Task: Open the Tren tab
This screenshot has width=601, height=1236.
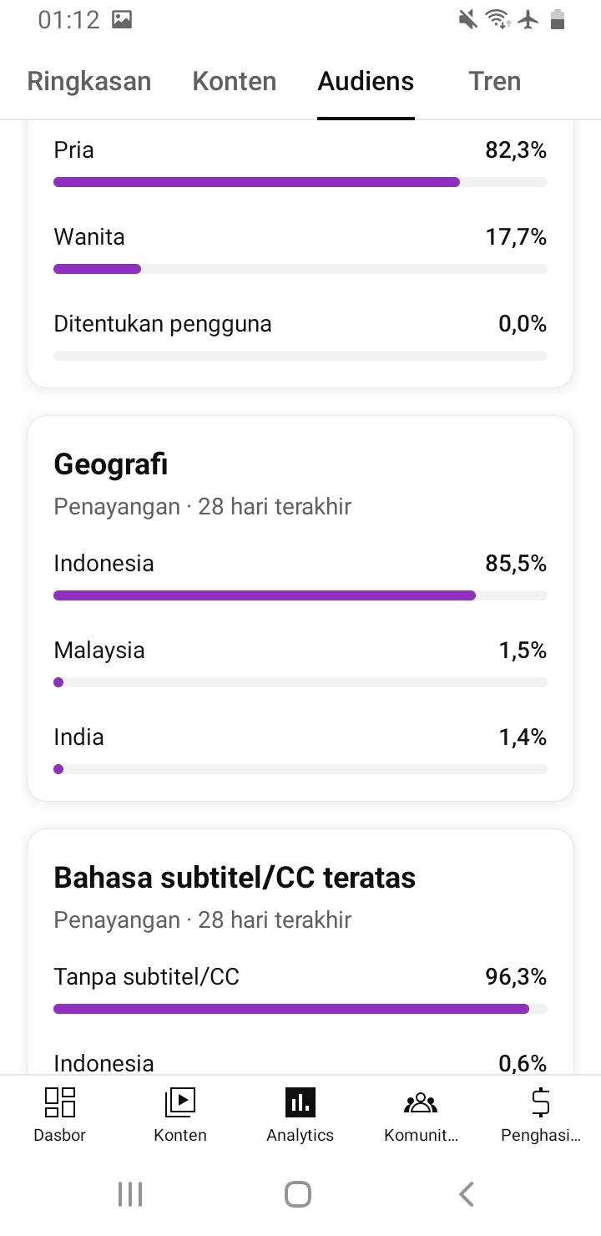Action: pyautogui.click(x=495, y=81)
